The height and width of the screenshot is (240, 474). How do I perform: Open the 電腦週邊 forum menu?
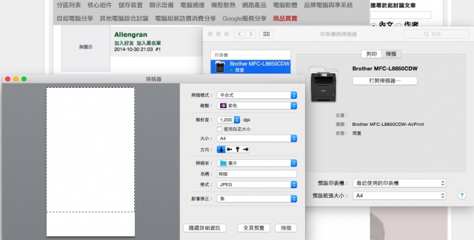click(x=192, y=5)
